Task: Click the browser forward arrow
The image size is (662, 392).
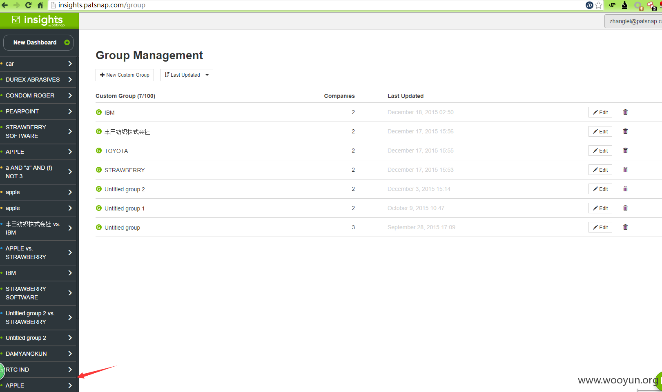Action: point(16,5)
